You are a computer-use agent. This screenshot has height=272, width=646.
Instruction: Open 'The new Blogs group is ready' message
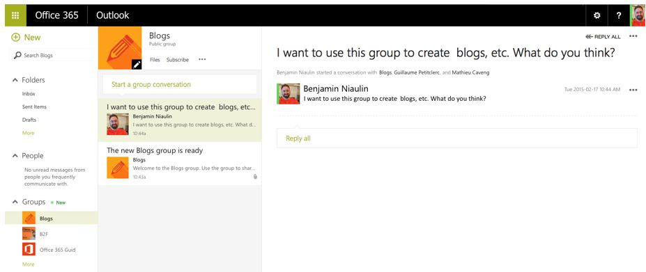(180, 163)
